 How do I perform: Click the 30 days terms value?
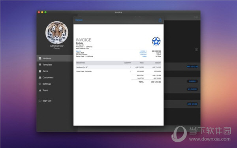tap(158, 56)
